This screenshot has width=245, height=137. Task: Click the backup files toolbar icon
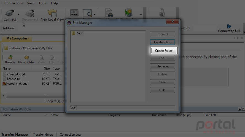pos(129,13)
